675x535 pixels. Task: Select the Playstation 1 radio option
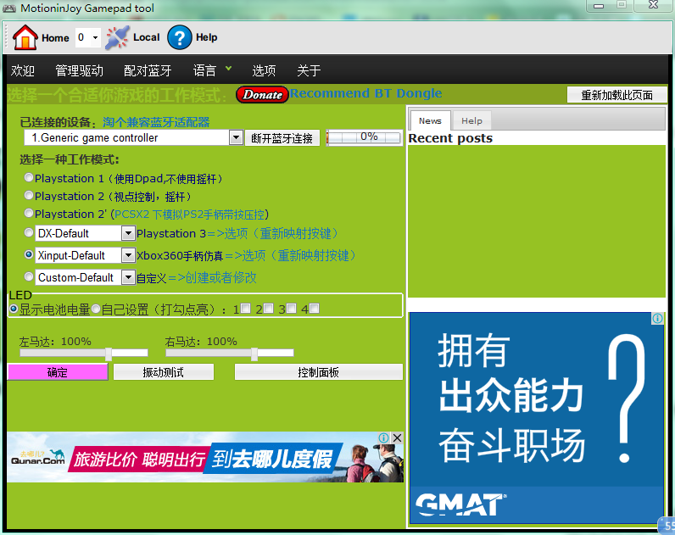[x=30, y=178]
